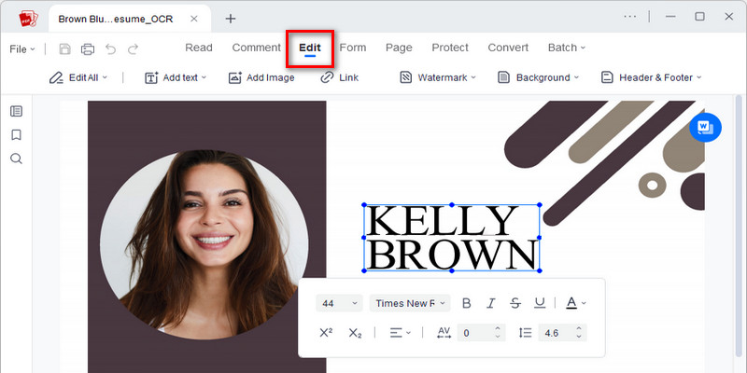Open the search icon in sidebar

coord(16,159)
